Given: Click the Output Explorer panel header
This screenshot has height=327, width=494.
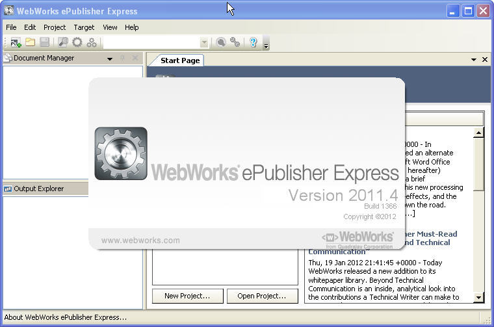Looking at the screenshot, I should [x=45, y=189].
